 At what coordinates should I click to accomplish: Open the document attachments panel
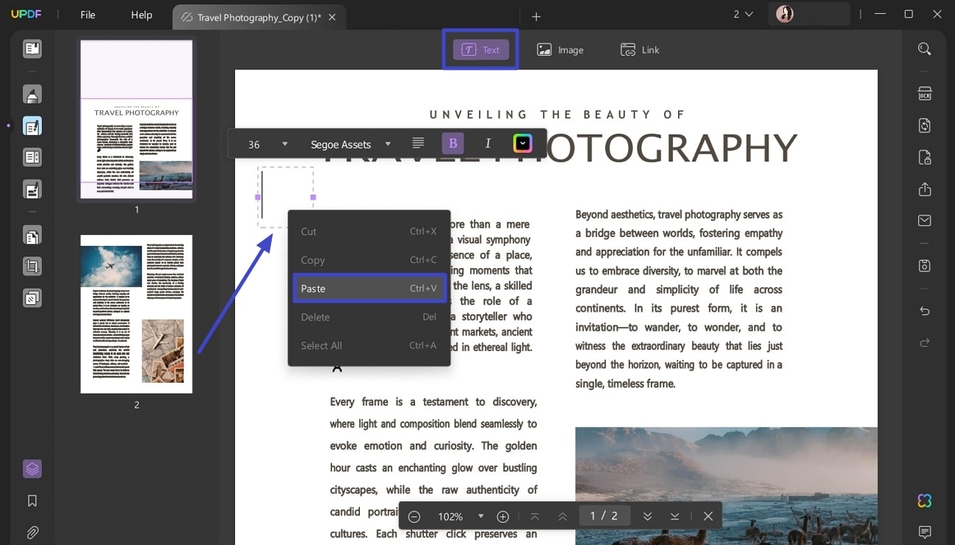(x=31, y=532)
